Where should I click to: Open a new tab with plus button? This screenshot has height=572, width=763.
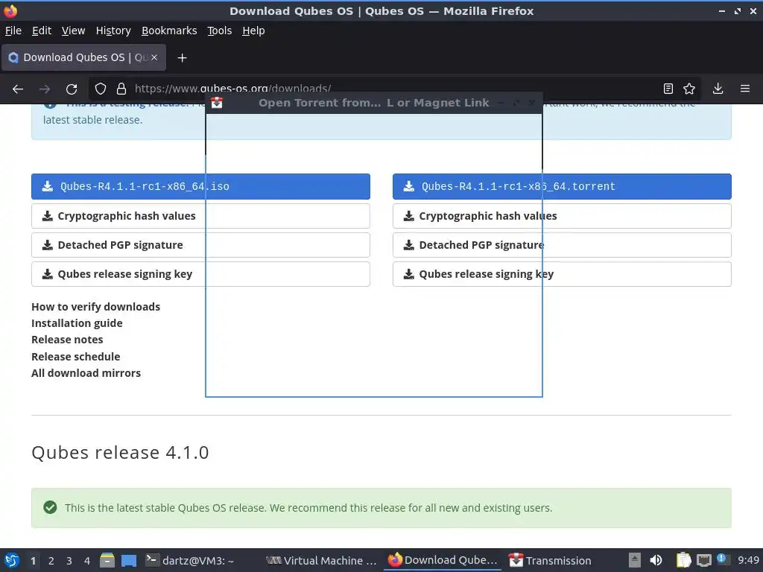pyautogui.click(x=182, y=58)
